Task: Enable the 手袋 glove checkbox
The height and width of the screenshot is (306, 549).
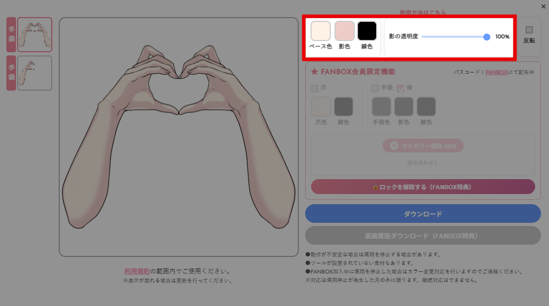Action: 375,88
